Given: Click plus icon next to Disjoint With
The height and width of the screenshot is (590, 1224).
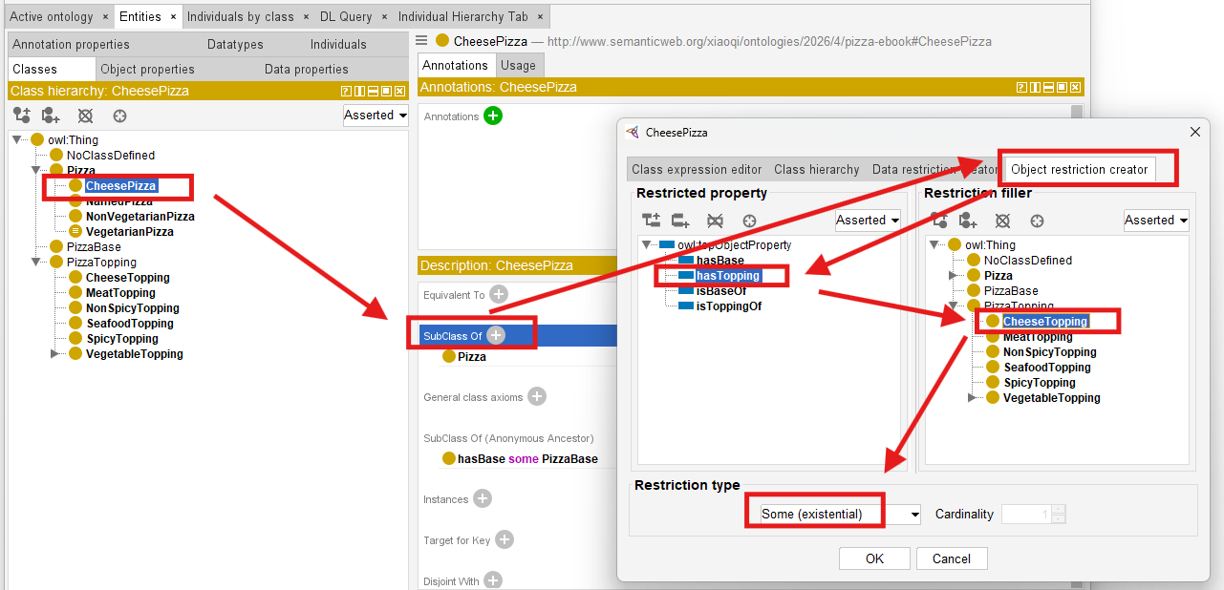Looking at the screenshot, I should [493, 579].
